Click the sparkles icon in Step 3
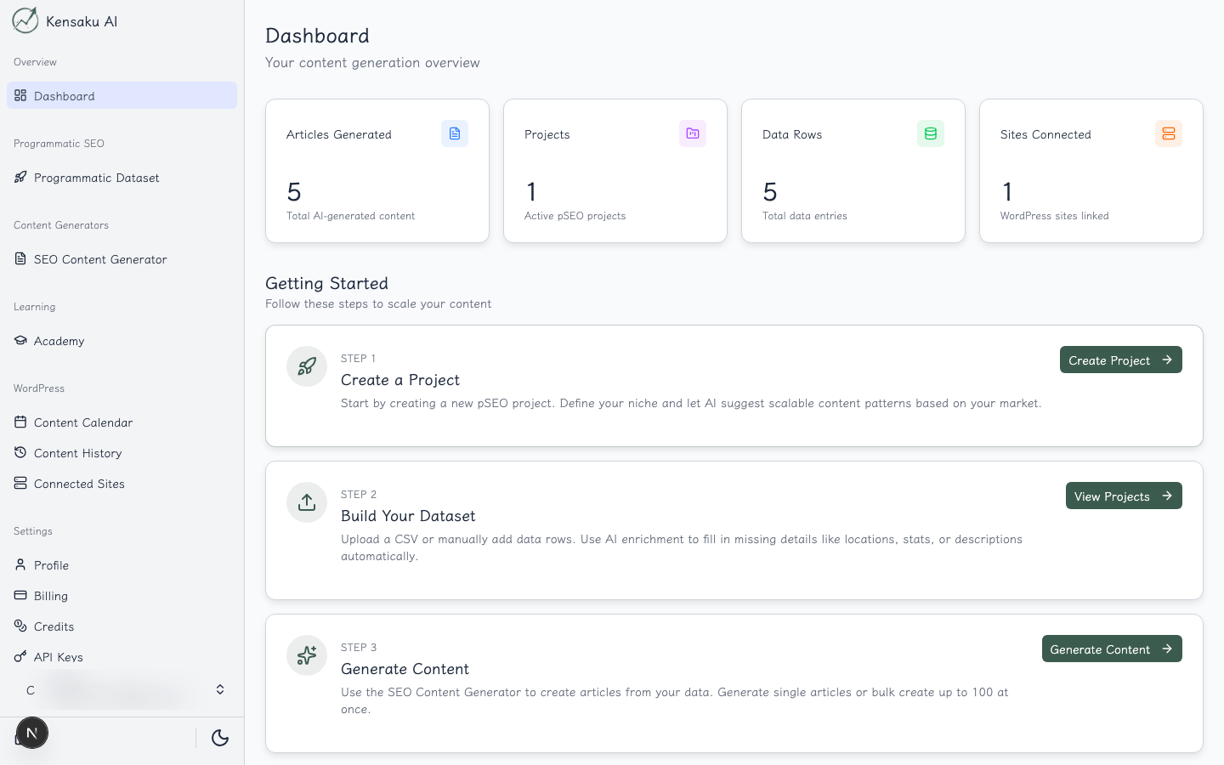 tap(307, 655)
